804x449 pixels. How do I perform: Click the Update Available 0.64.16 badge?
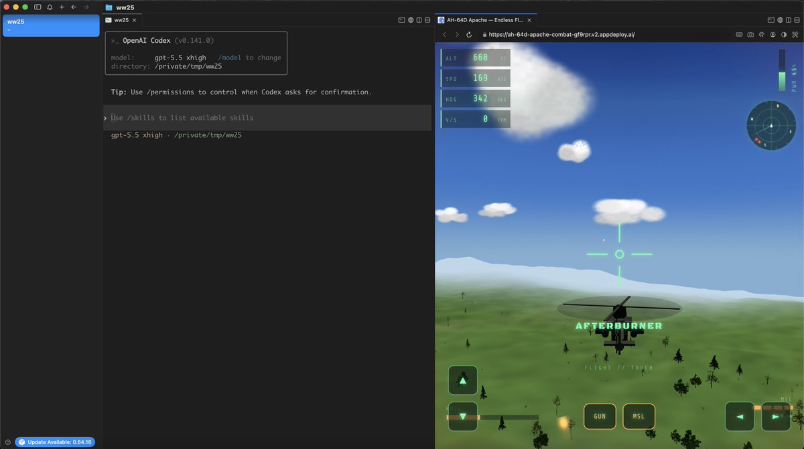[55, 442]
